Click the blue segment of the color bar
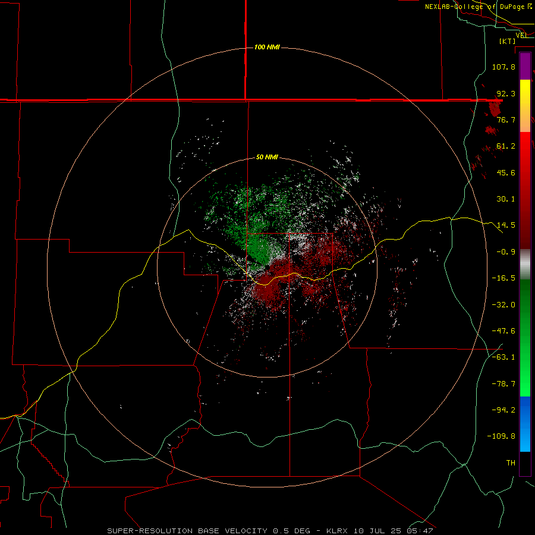Viewport: 535px width, 535px height. (525, 424)
